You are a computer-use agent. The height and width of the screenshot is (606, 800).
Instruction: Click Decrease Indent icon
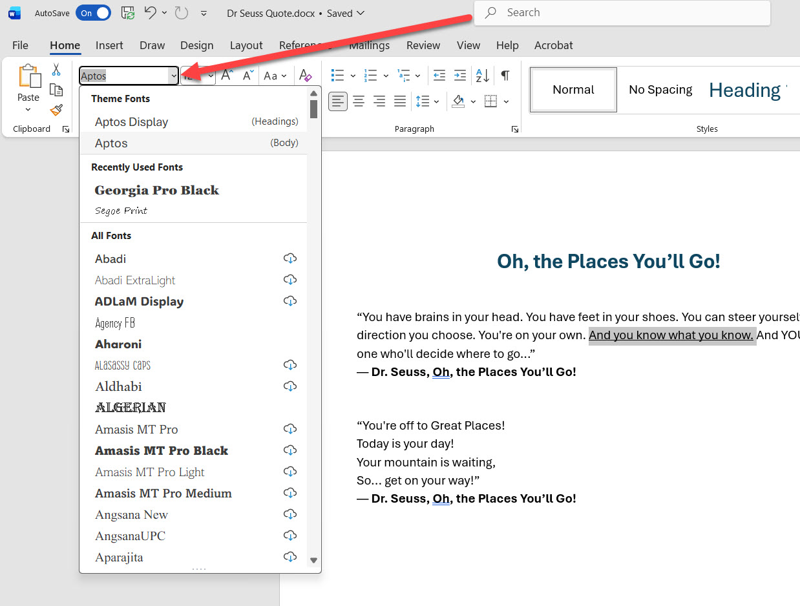click(x=439, y=76)
